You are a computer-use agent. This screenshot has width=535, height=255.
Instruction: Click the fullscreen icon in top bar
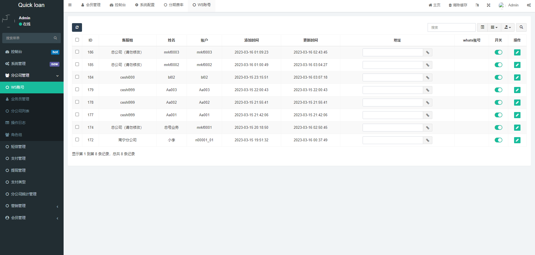pyautogui.click(x=488, y=5)
